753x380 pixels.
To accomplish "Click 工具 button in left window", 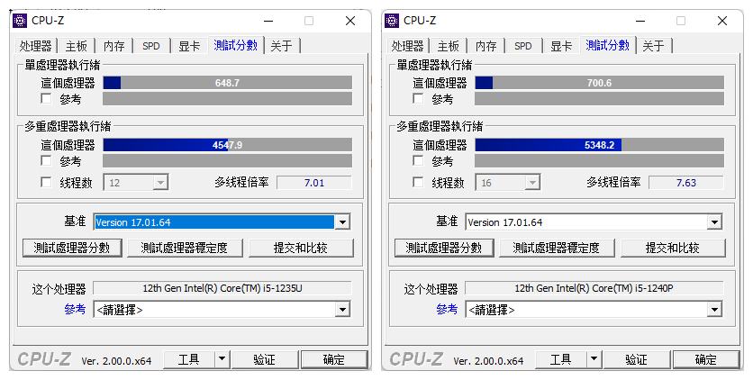I will click(x=189, y=359).
